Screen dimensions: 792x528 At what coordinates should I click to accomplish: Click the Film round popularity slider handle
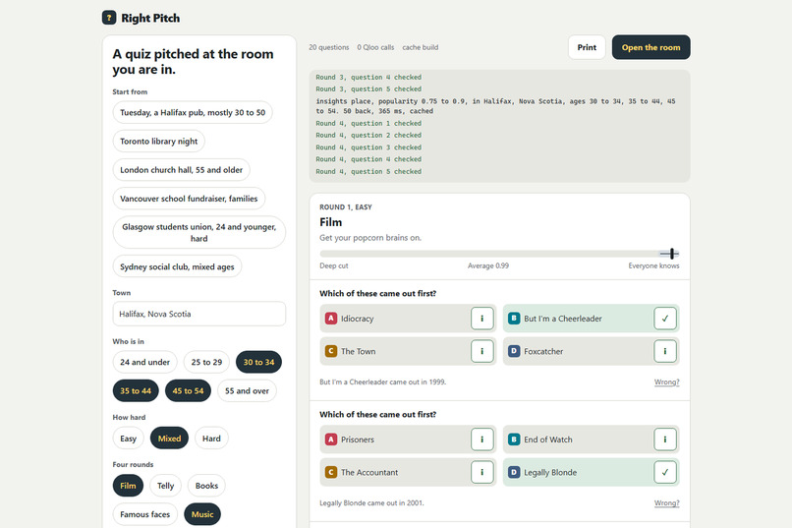[672, 254]
